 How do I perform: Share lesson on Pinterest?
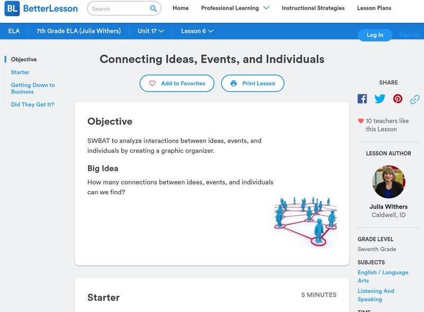click(x=397, y=99)
